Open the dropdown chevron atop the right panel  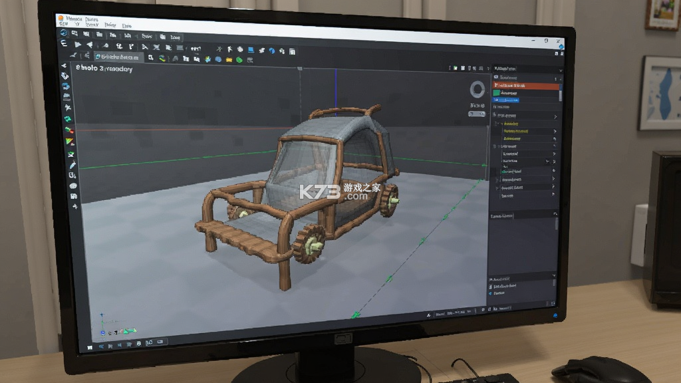pos(560,70)
